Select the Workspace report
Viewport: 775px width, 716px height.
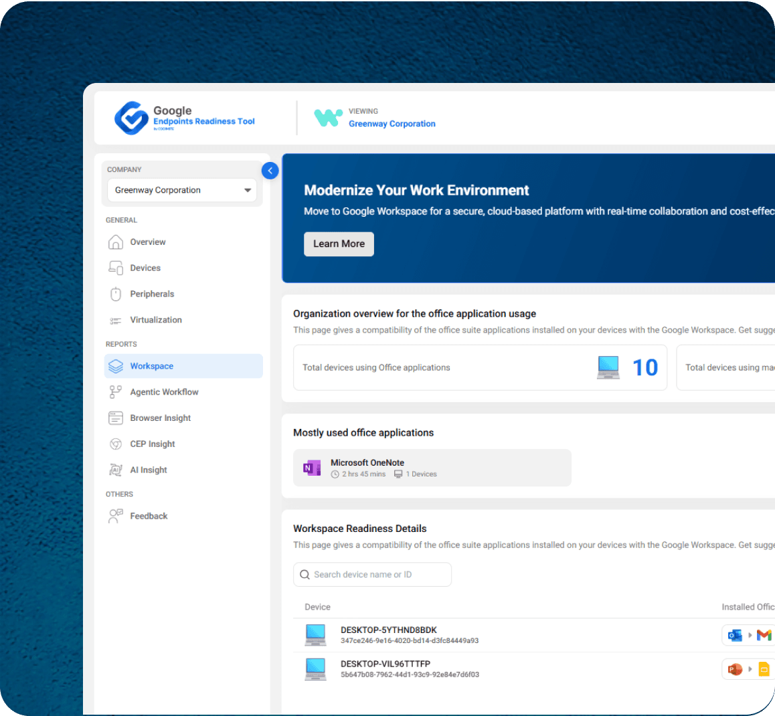pyautogui.click(x=183, y=366)
